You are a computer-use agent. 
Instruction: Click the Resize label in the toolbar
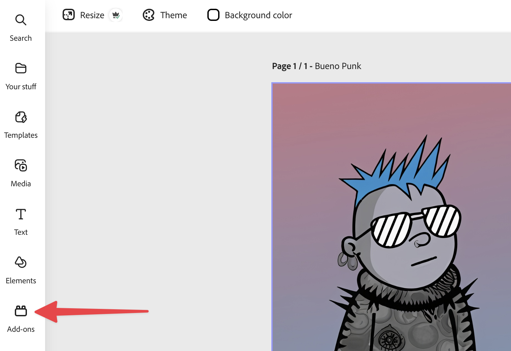92,15
